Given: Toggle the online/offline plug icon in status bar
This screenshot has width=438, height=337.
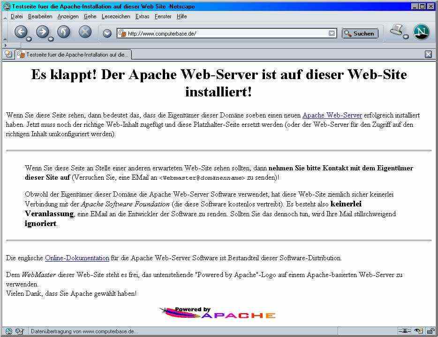Looking at the screenshot, I should (x=405, y=331).
